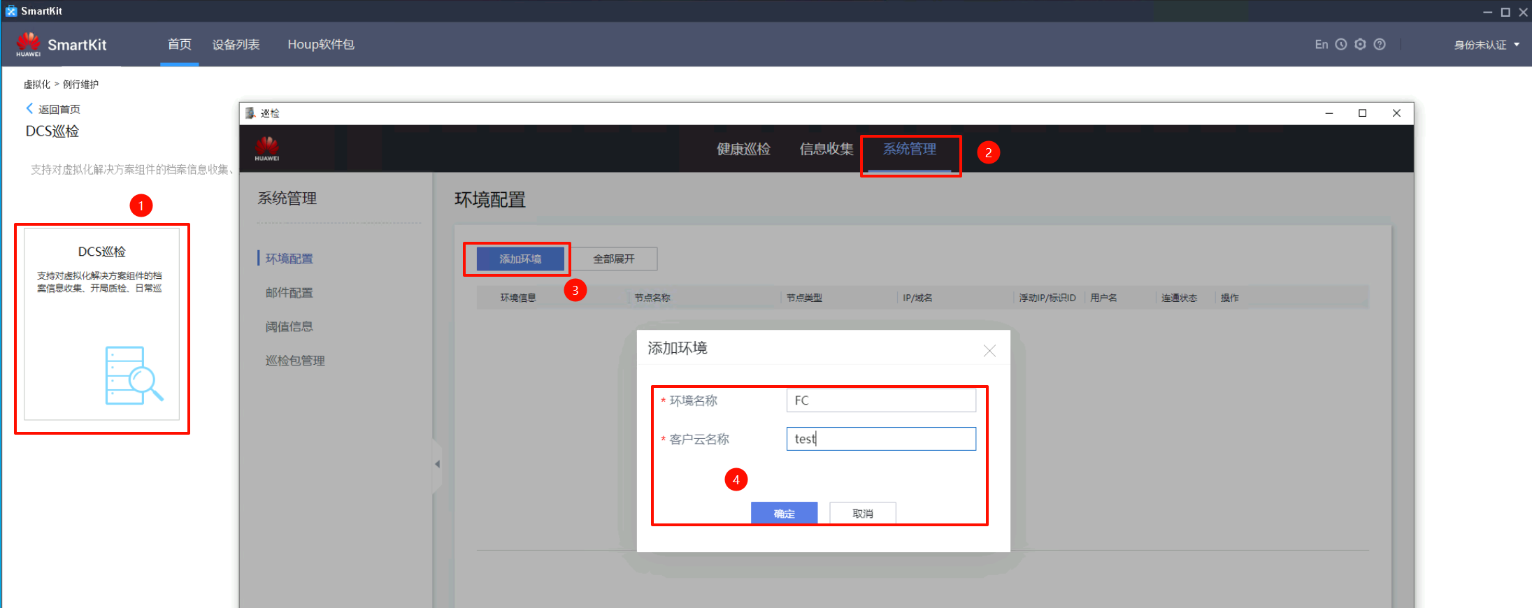Select 邮件配置 in the left sidebar
The height and width of the screenshot is (608, 1532).
click(x=289, y=293)
